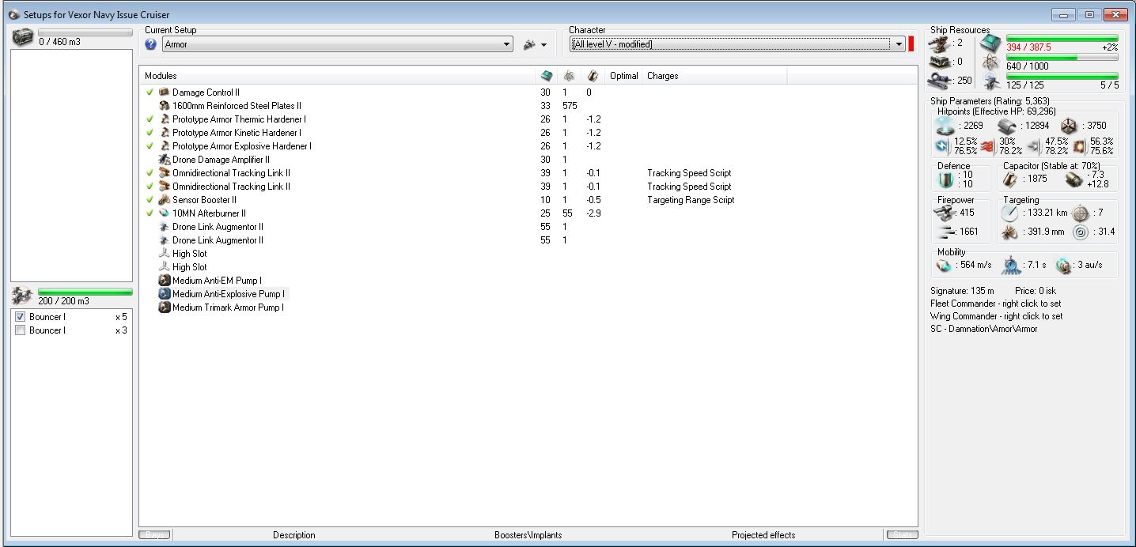Click the blue help question mark icon
Viewport: 1136px width, 547px height.
[151, 44]
